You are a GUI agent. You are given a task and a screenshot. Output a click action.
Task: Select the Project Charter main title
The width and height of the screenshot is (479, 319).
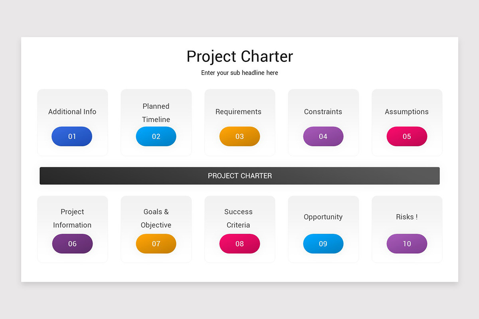239,56
